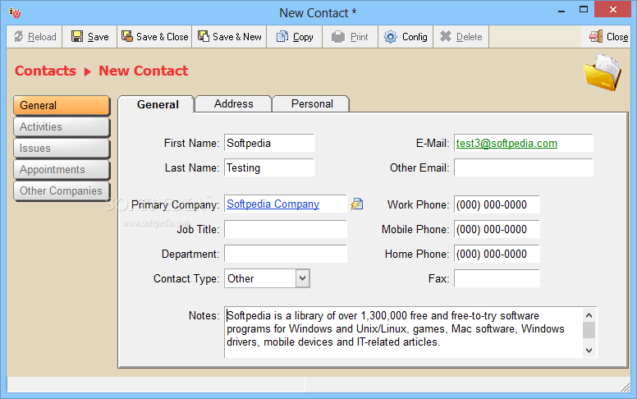Click the Job Title field
Screen dimensions: 637x399
(x=286, y=229)
